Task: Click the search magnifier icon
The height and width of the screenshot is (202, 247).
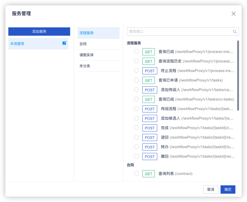Action: pos(235,32)
